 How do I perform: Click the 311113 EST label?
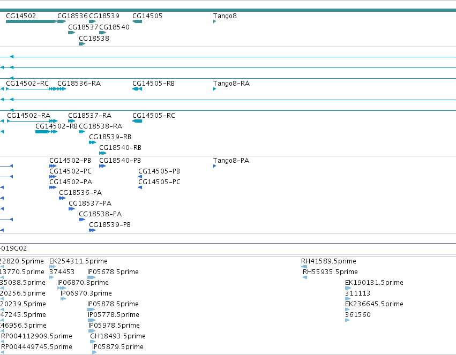coord(358,294)
